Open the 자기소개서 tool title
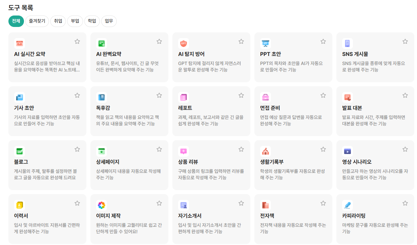The image size is (417, 245). point(190,216)
